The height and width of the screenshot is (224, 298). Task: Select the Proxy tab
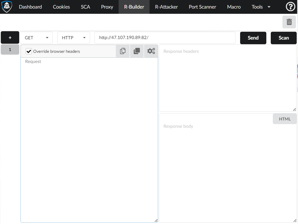coord(107,7)
